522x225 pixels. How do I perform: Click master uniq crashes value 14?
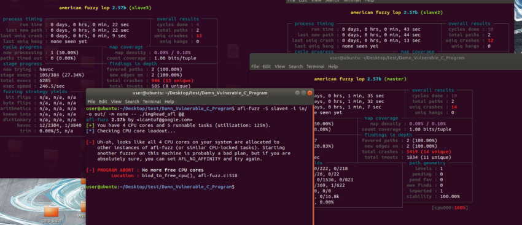pyautogui.click(x=454, y=107)
